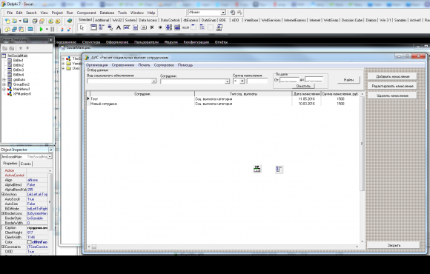Click the Найти button
Image resolution: width=430 pixels, height=274 pixels.
[348, 80]
